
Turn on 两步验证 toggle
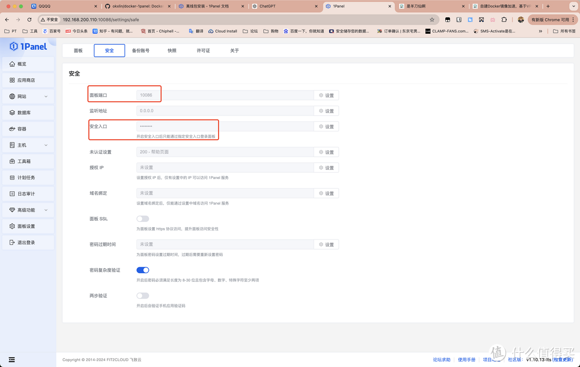point(142,296)
